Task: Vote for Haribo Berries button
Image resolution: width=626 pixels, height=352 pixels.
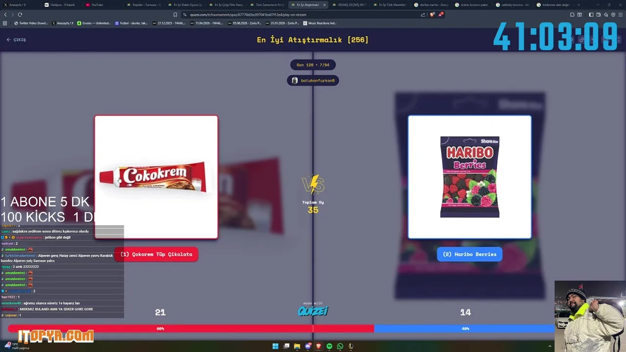Action: [x=469, y=254]
